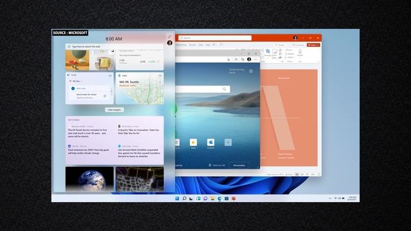Image resolution: width=411 pixels, height=231 pixels.
Task: Switch to Microsoft Edge on taskbar
Action: pos(220,198)
